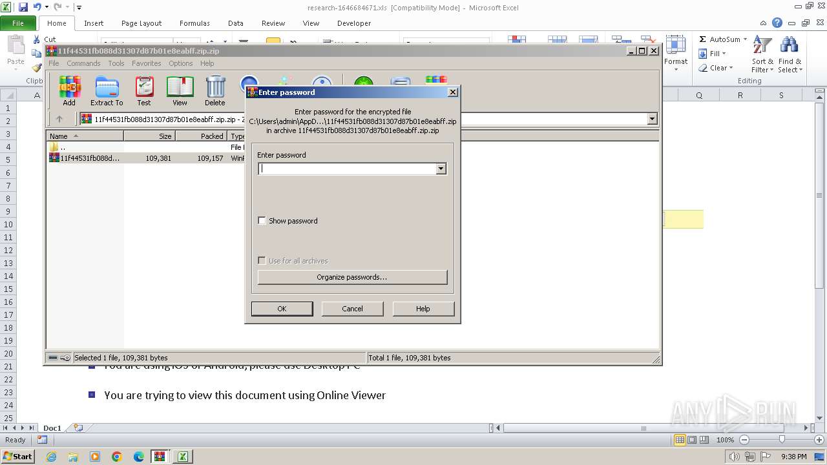Open WinRAR Favorites menu
The height and width of the screenshot is (465, 827).
tap(147, 63)
